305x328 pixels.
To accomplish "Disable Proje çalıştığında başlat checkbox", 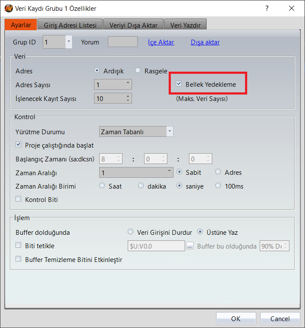I will coord(19,145).
